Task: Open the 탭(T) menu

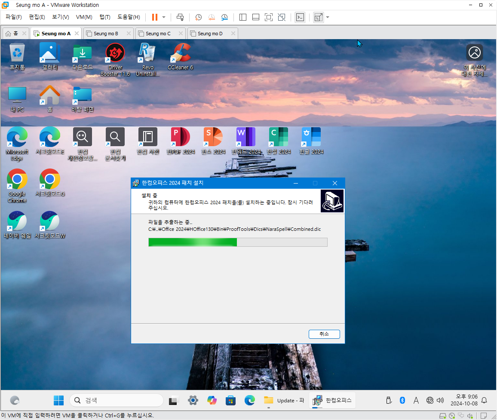Action: 105,17
